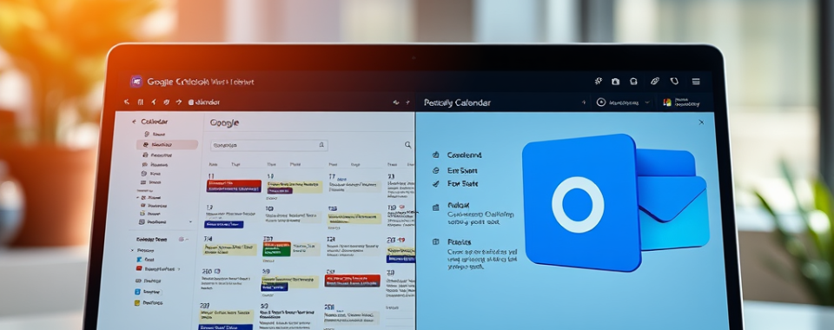Click the 'Pestcally Calendar' title
The height and width of the screenshot is (330, 834).
click(x=457, y=102)
